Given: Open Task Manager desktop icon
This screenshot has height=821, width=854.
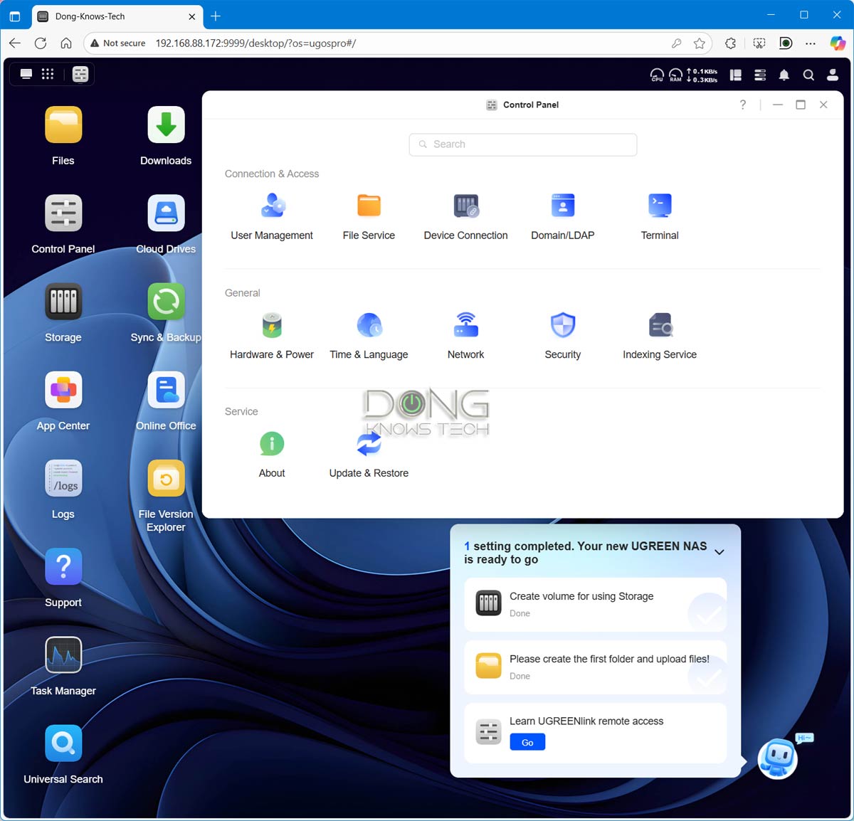Looking at the screenshot, I should click(63, 655).
